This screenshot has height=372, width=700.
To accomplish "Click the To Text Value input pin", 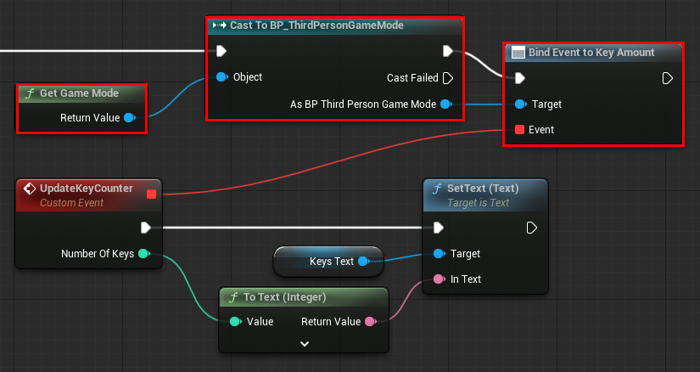I will point(235,322).
